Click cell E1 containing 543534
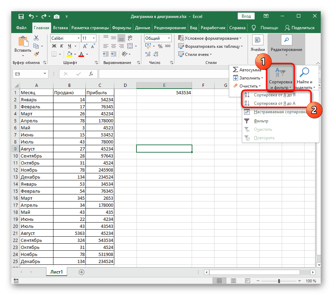 pos(164,92)
